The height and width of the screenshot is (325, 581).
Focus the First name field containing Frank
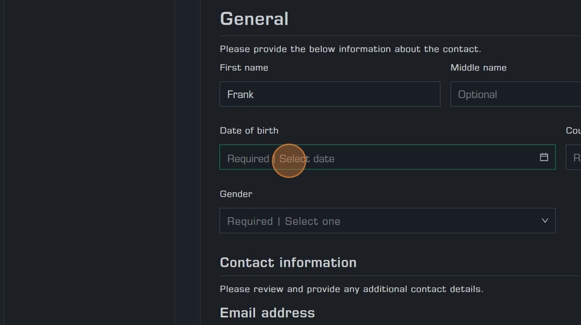click(330, 94)
